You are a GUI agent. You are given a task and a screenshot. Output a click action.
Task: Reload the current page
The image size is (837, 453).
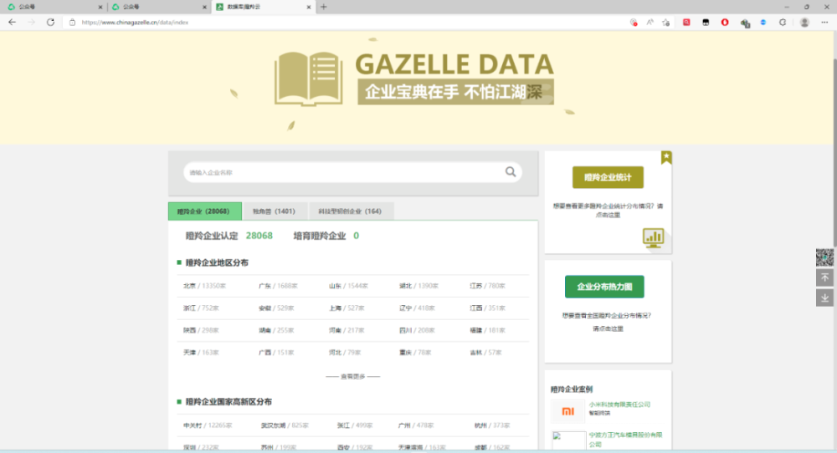[51, 23]
